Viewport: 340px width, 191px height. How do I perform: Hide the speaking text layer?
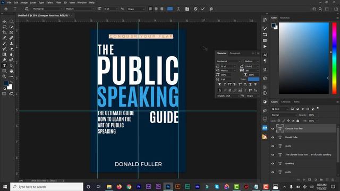(x=273, y=163)
